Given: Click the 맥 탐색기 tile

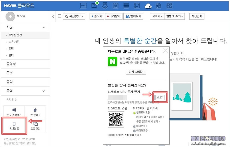Looking at the screenshot, I should pyautogui.click(x=35, y=112).
